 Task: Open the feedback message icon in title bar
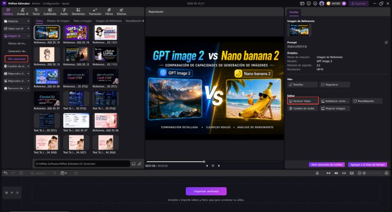point(309,3)
